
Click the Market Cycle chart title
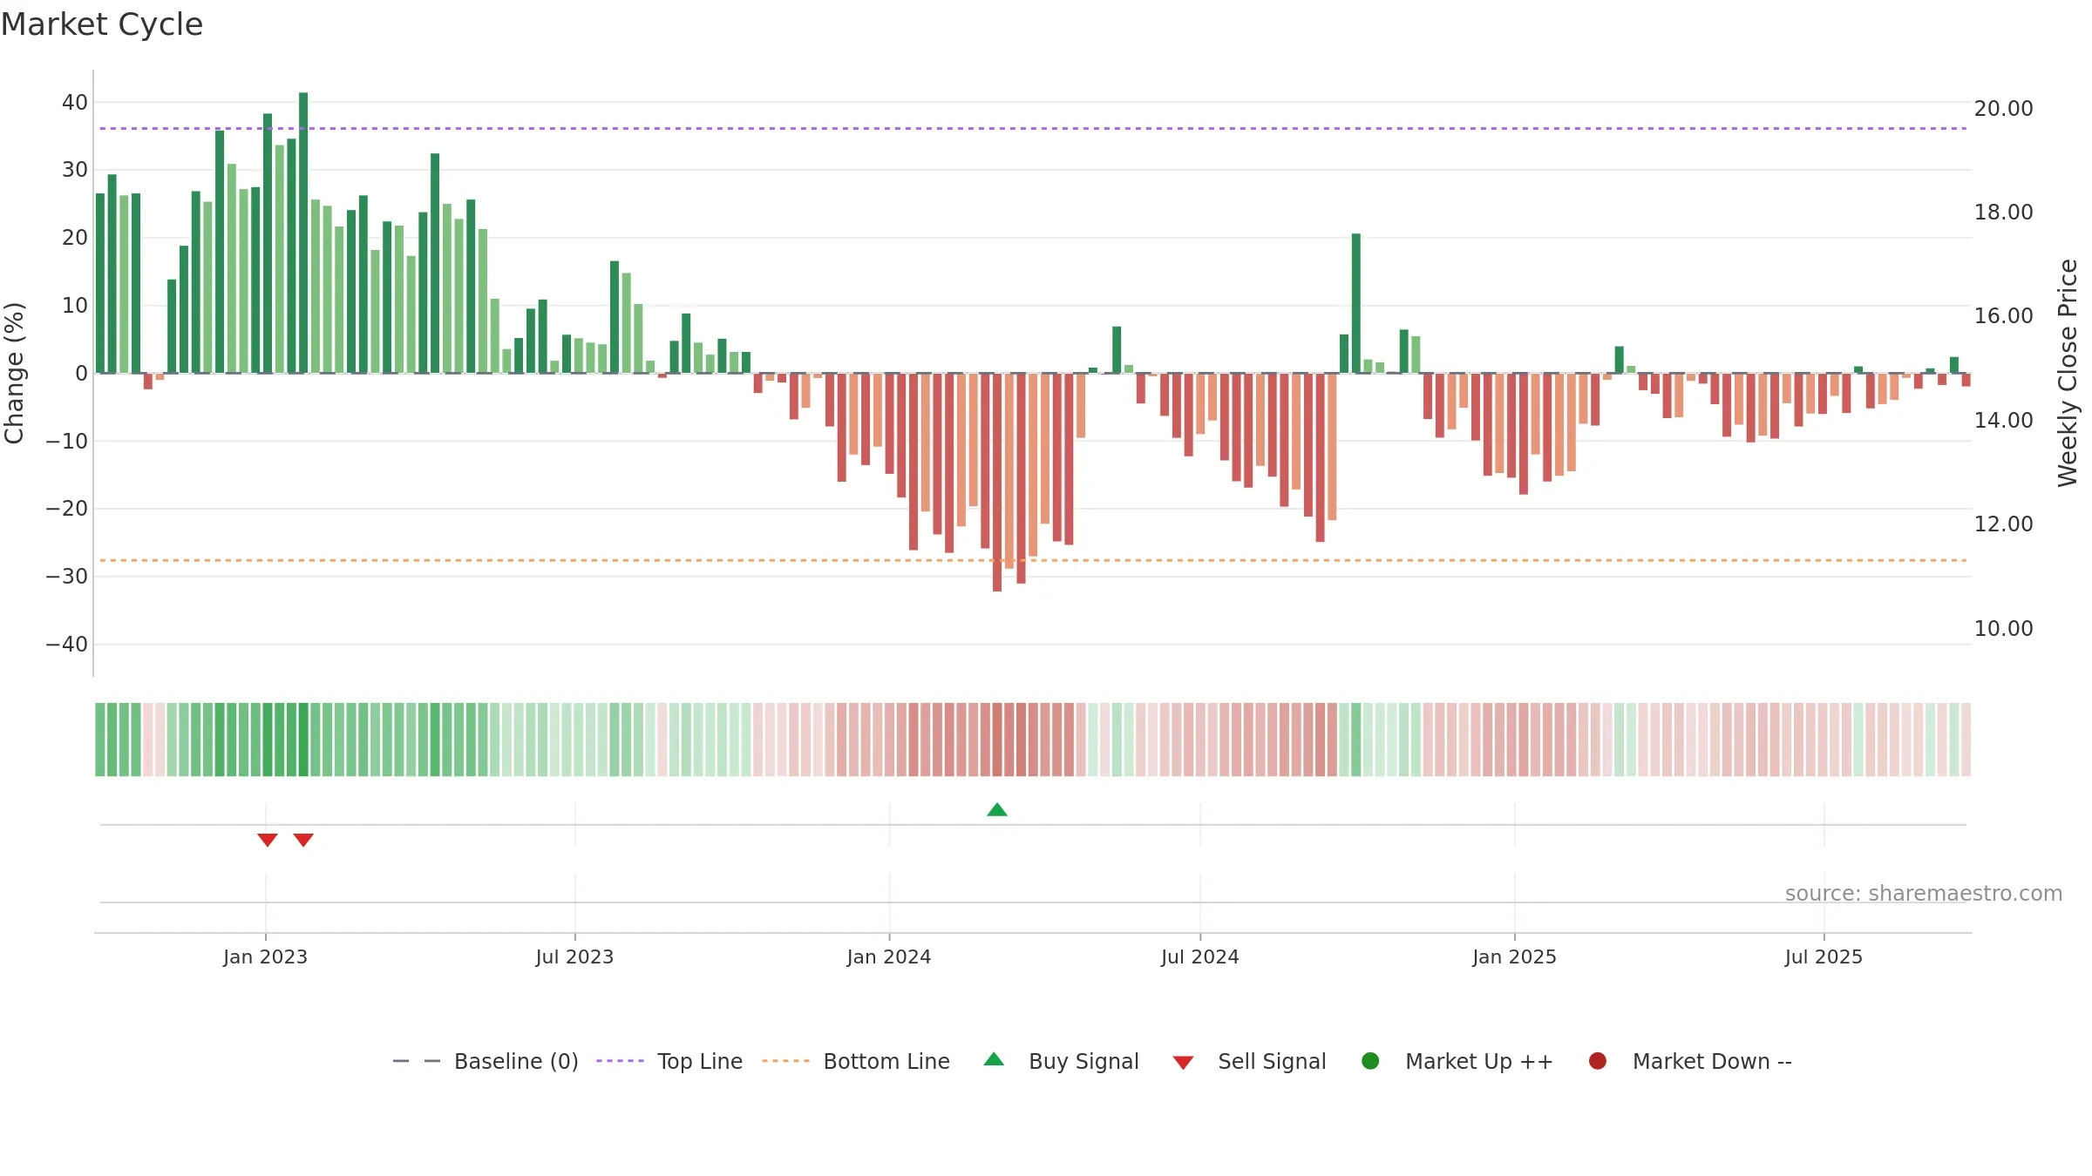click(102, 24)
